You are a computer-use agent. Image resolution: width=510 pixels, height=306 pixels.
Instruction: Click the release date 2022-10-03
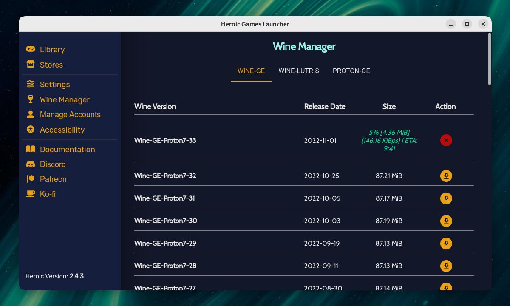[322, 221]
